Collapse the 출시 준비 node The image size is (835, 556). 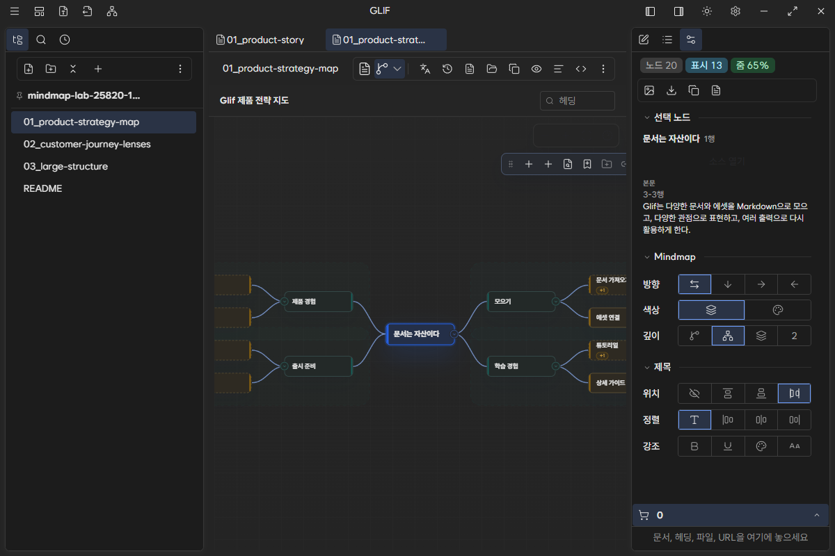click(x=285, y=366)
